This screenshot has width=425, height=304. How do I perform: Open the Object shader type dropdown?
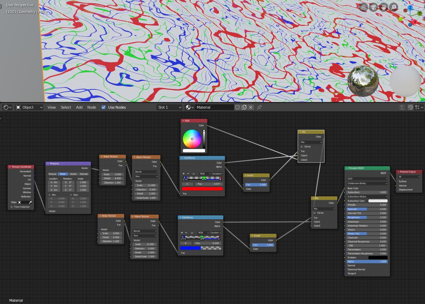pos(29,107)
